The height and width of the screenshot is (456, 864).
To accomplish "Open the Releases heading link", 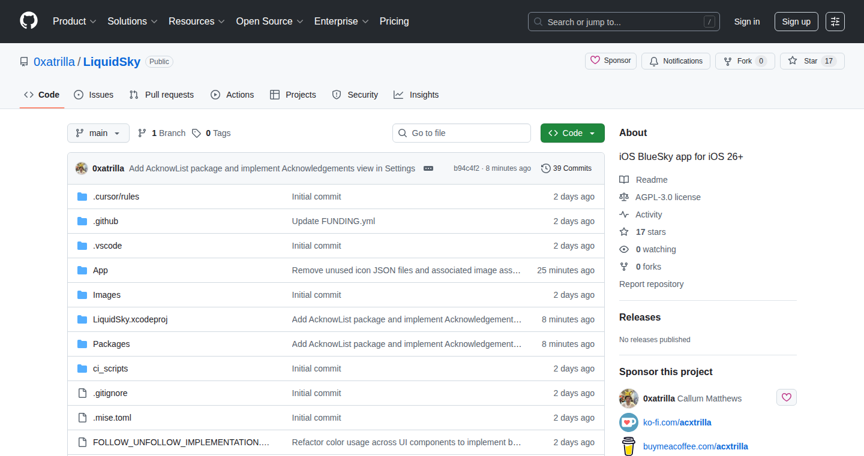I will [640, 318].
